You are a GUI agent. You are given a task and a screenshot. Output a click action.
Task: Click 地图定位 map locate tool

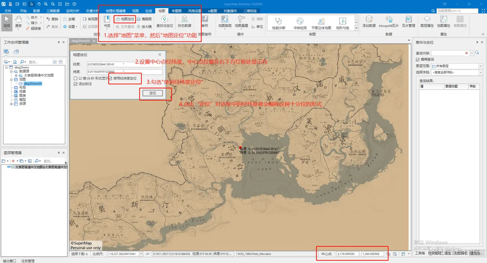125,19
